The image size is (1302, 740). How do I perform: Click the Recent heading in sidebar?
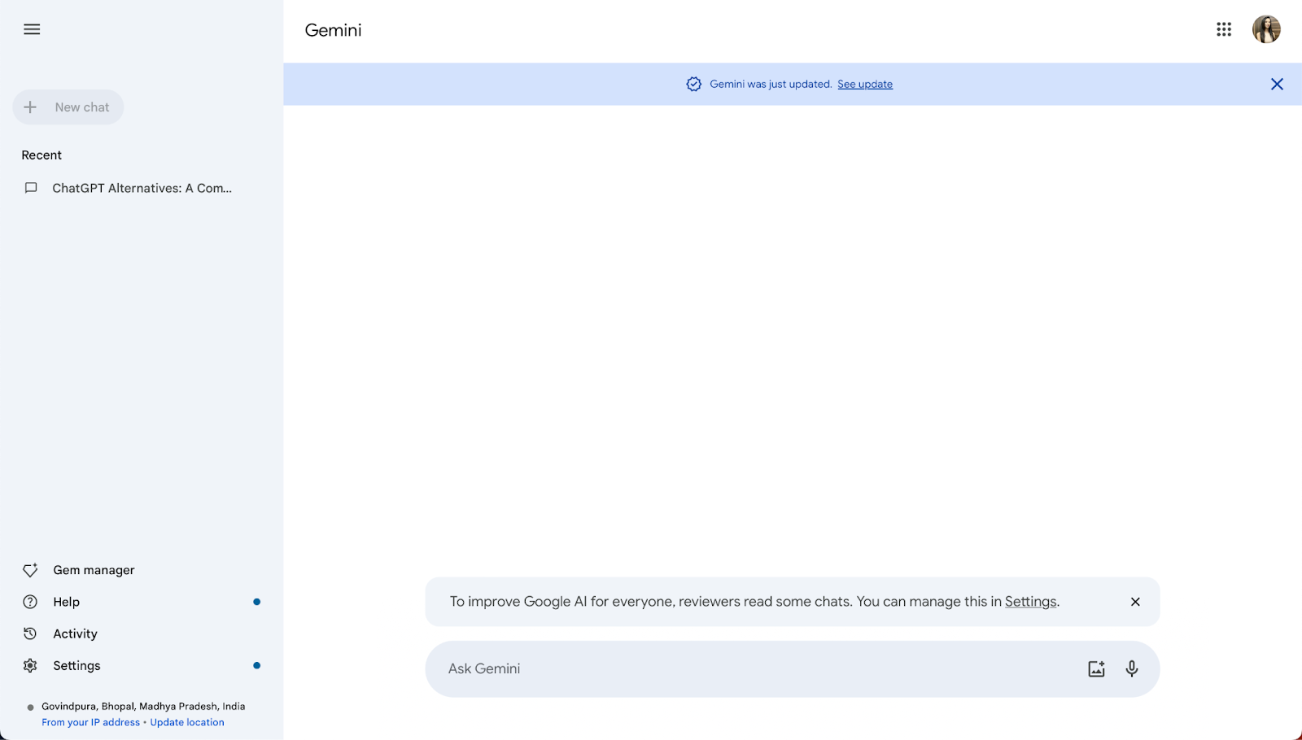pos(42,155)
